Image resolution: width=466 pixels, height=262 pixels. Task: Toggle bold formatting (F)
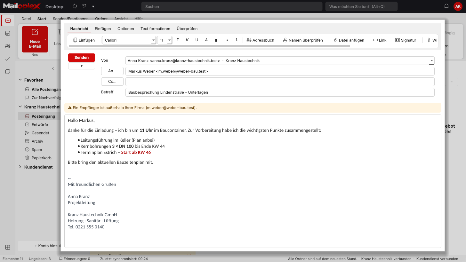pyautogui.click(x=178, y=40)
